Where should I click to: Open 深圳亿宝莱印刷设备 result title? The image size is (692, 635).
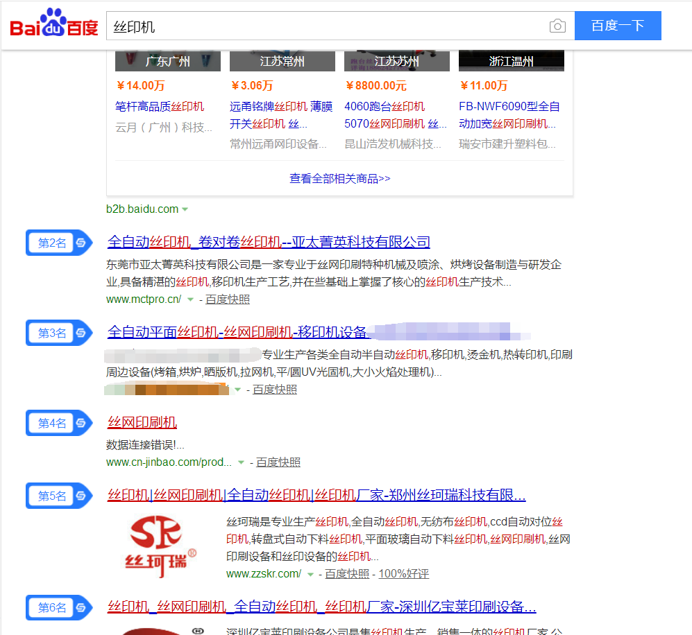coord(322,607)
